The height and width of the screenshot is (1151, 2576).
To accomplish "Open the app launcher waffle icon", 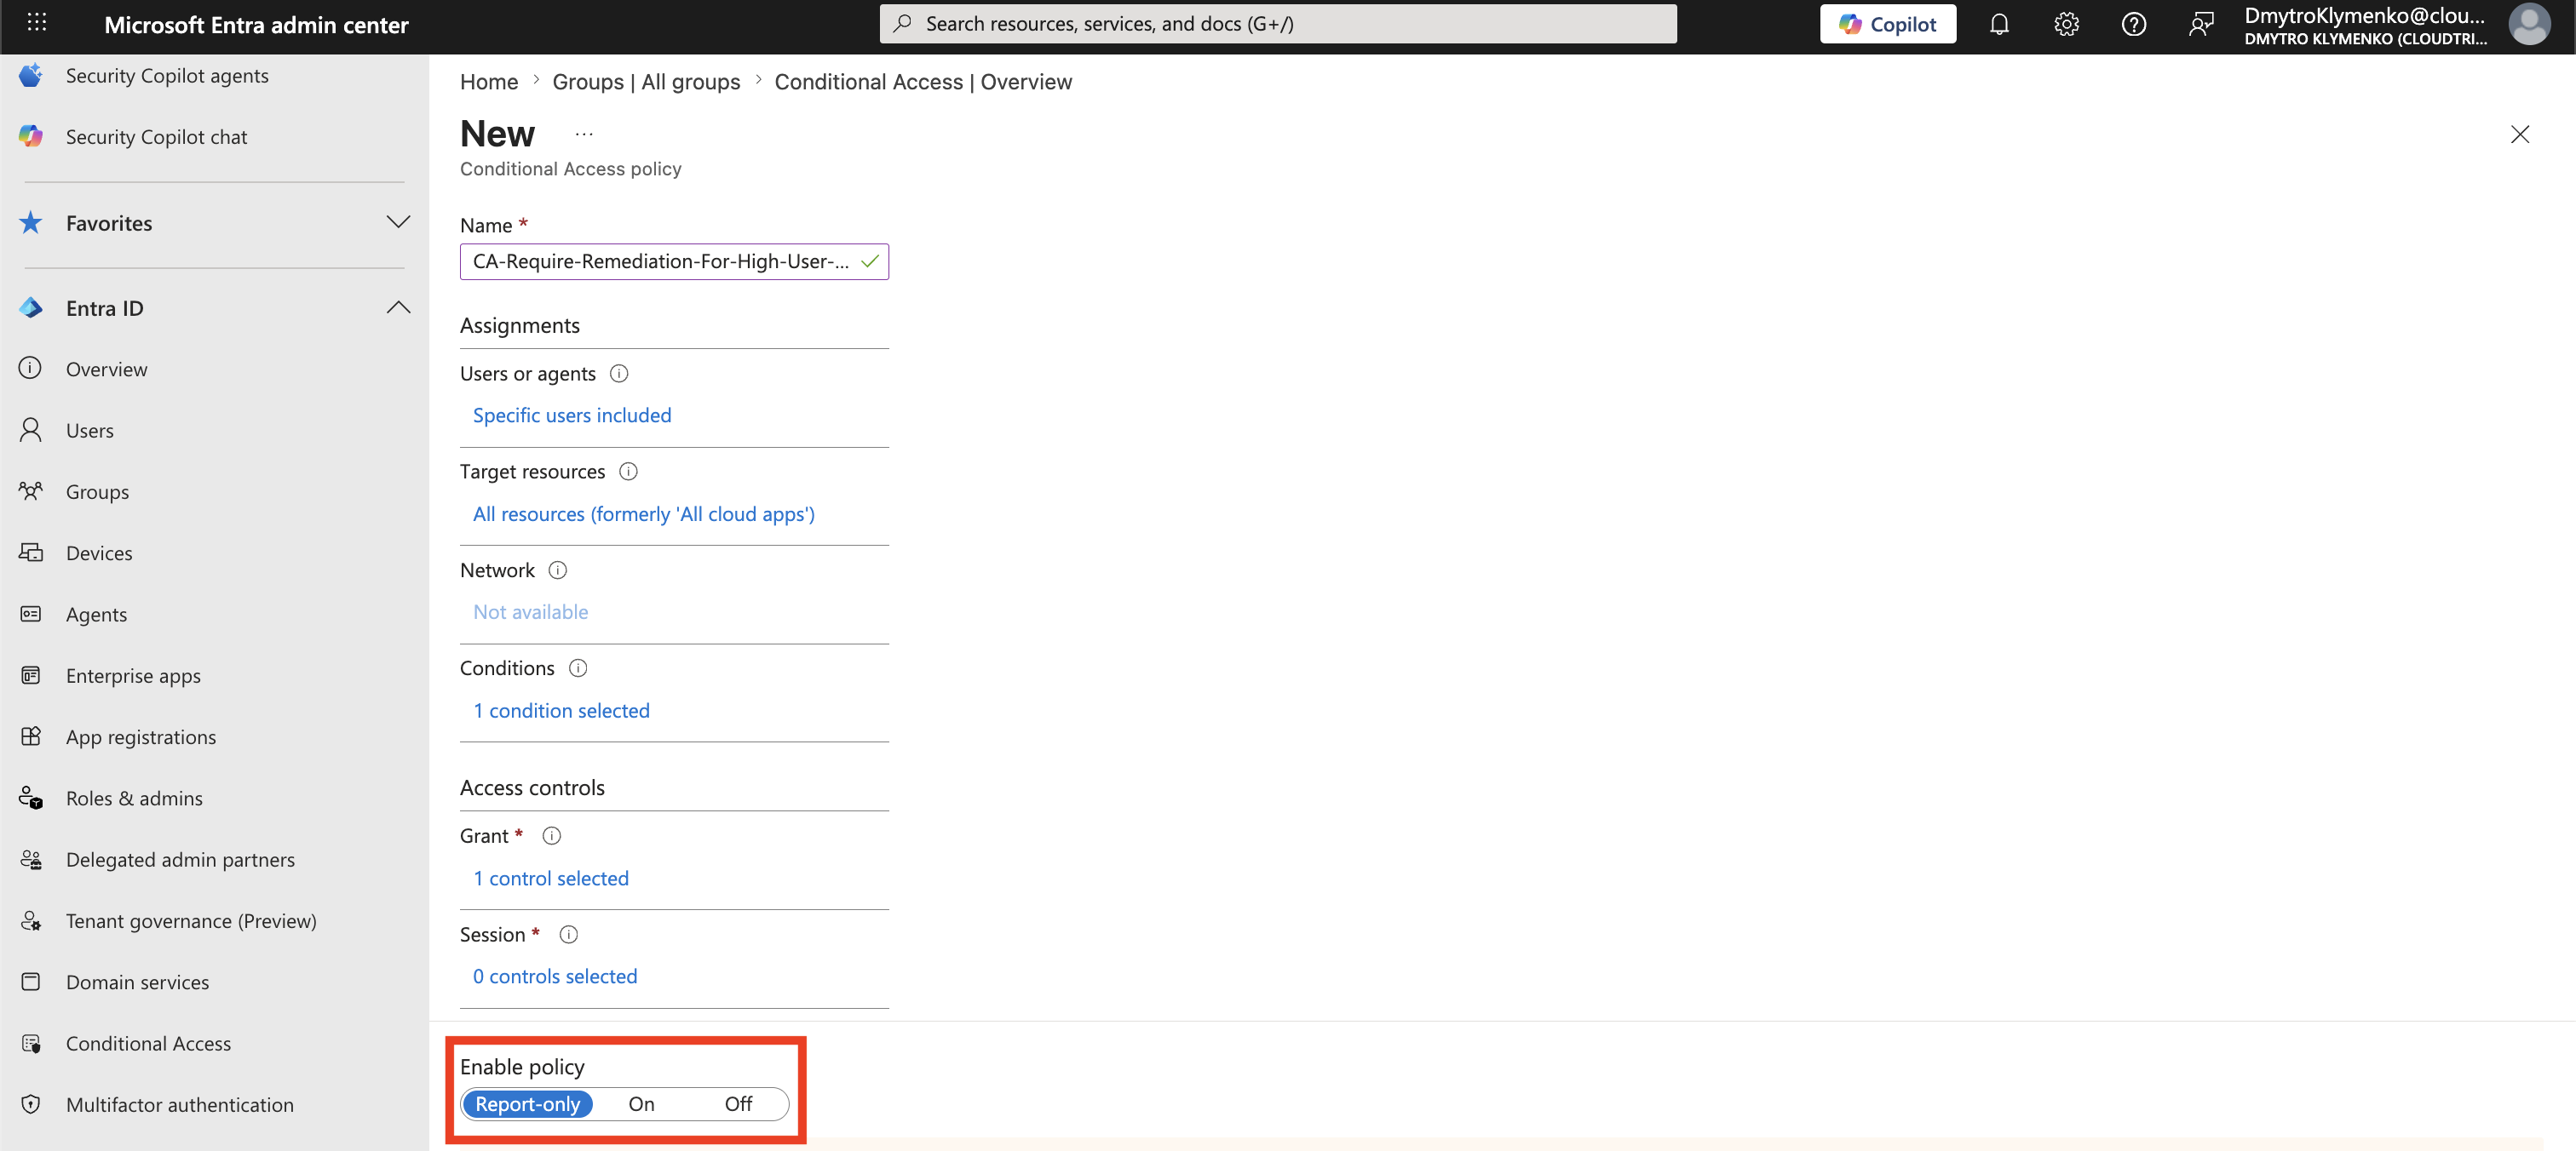I will tap(37, 22).
